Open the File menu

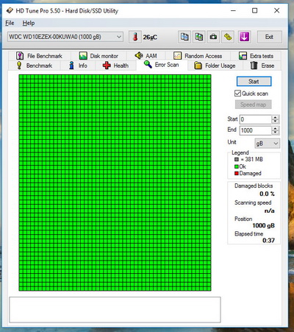point(10,23)
